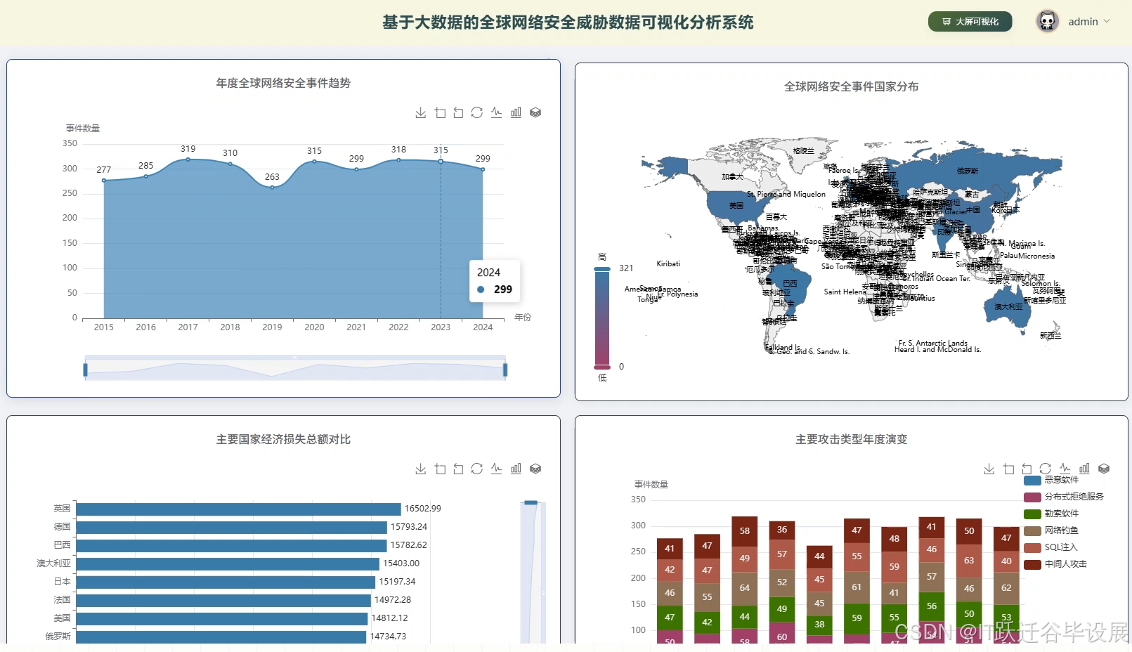Enable area zoom on economic loss chart
Image resolution: width=1132 pixels, height=652 pixels.
pyautogui.click(x=440, y=469)
